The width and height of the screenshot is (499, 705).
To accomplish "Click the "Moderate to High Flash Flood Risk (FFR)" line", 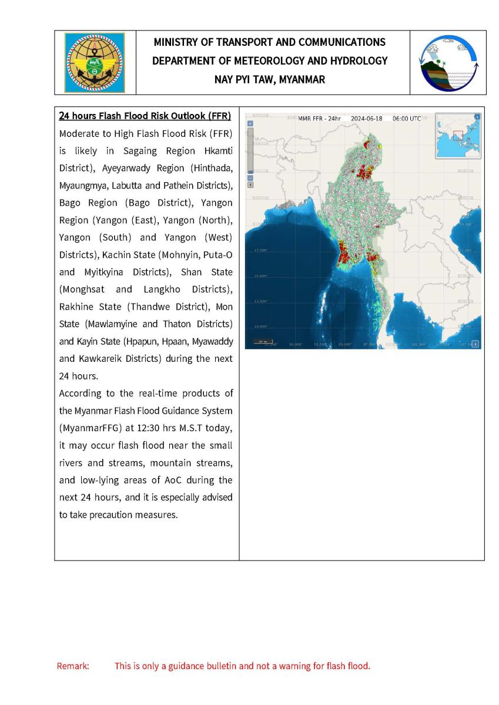I will [x=146, y=133].
